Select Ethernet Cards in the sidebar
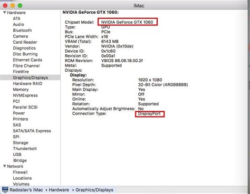The image size is (250, 194). coord(27,60)
